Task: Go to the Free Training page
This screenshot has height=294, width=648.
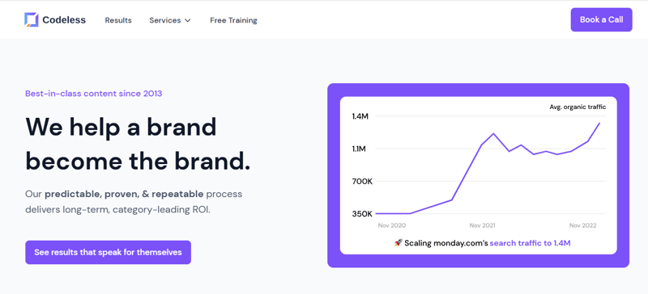Action: click(233, 20)
